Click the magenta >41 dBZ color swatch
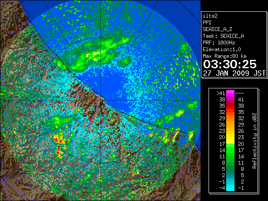This screenshot has width=268, height=201. 230,93
